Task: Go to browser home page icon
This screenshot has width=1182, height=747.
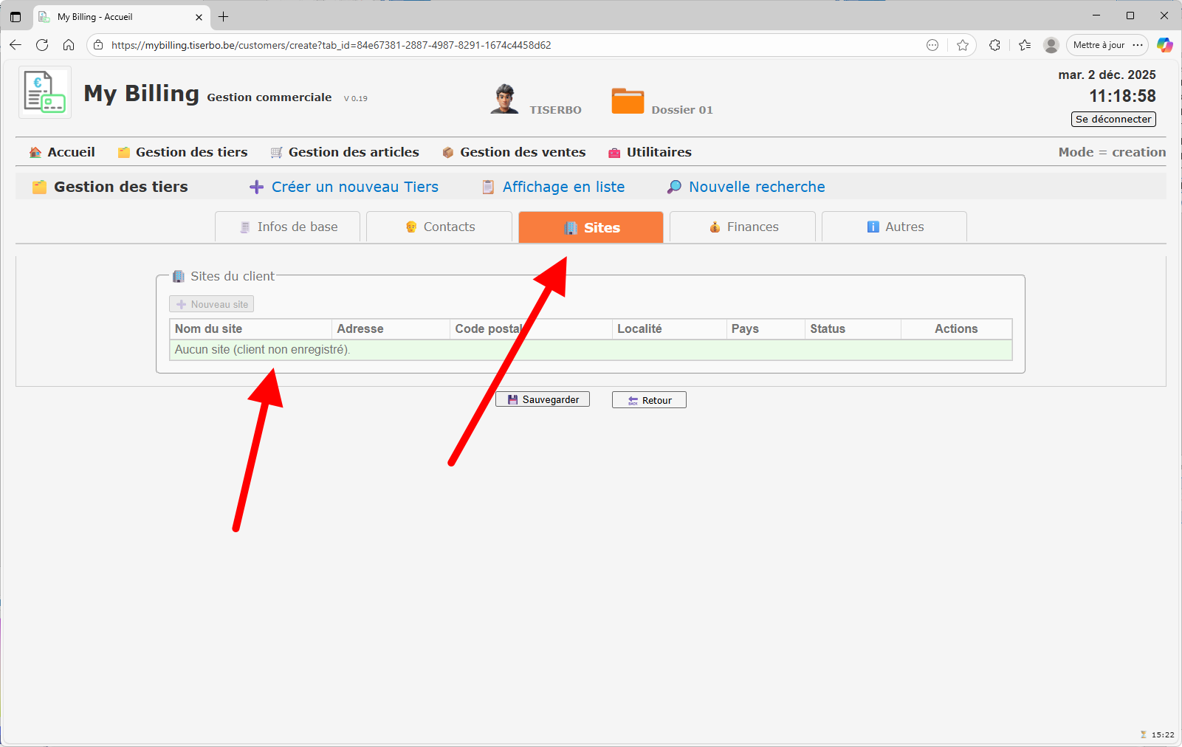Action: point(69,45)
